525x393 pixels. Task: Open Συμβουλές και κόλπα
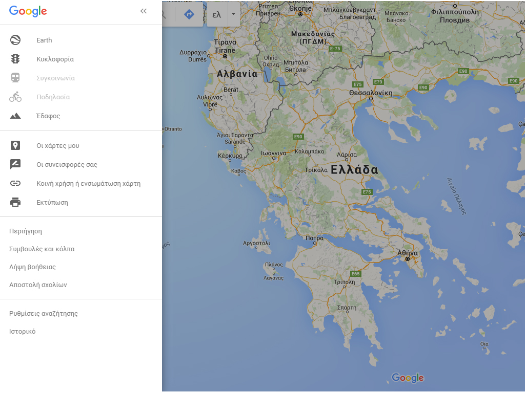tap(42, 249)
